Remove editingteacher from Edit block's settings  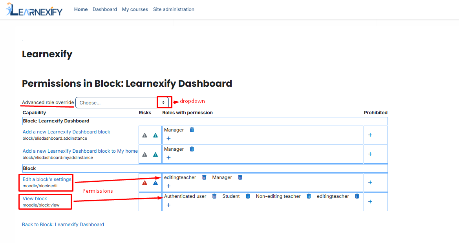(204, 177)
